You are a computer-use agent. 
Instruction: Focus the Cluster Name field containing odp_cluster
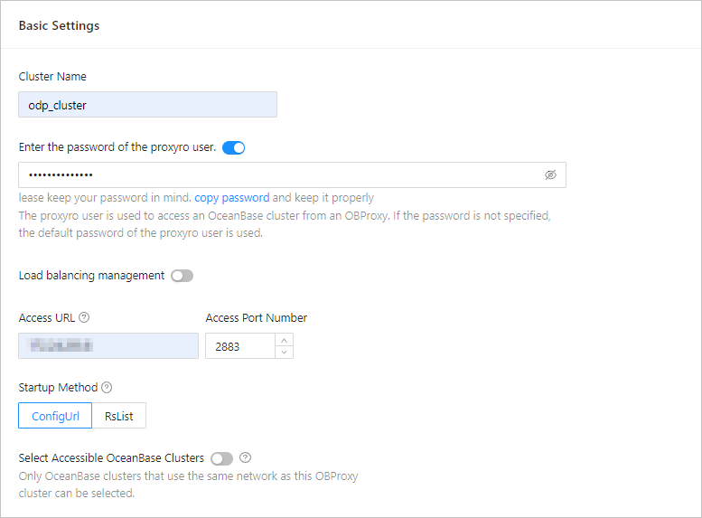pos(147,105)
